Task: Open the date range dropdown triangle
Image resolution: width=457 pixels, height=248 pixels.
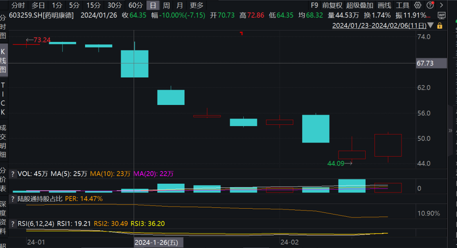Action: click(x=431, y=26)
